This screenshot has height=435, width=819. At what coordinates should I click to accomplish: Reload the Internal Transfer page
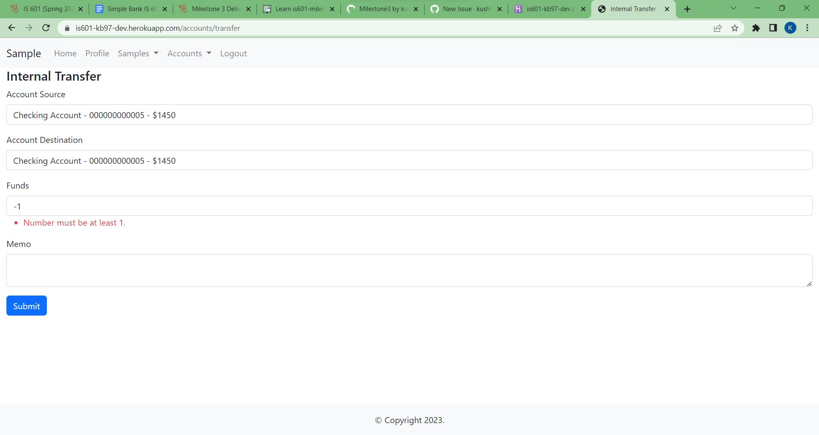pos(46,28)
